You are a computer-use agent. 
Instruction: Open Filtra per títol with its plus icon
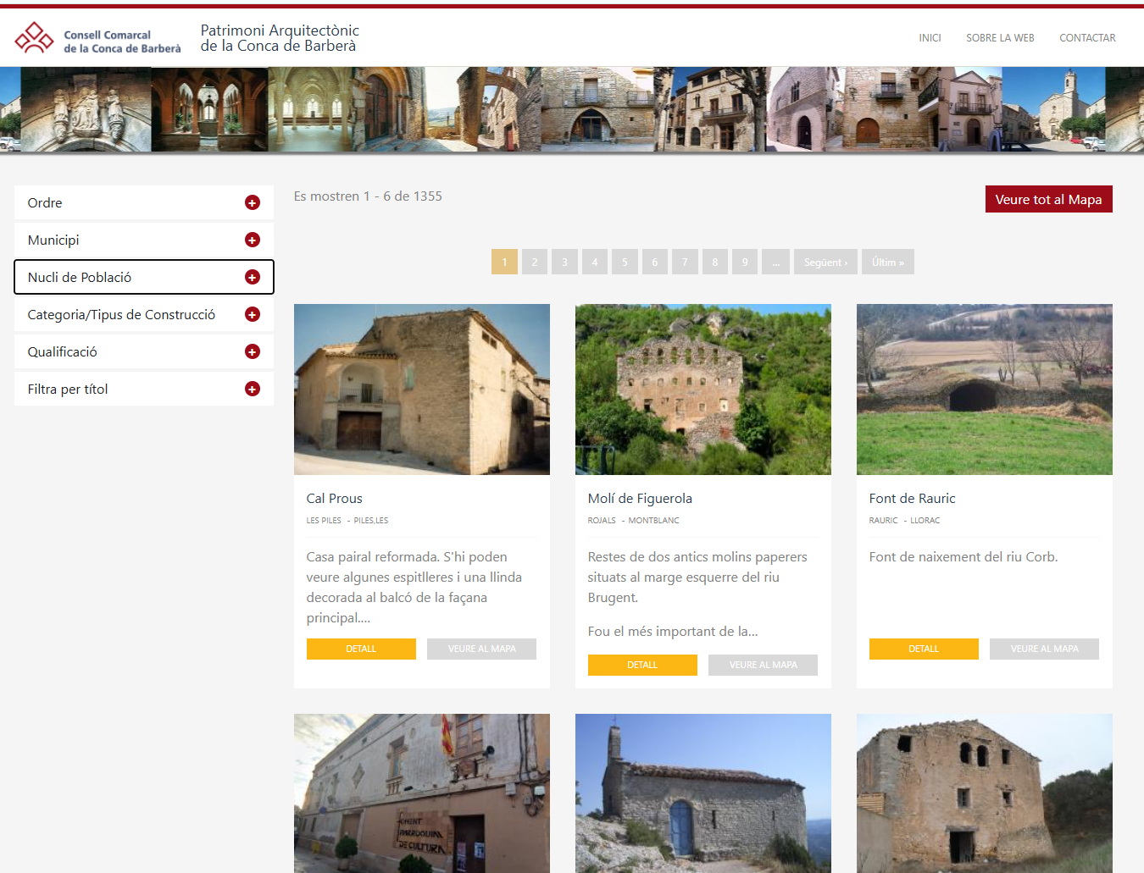point(253,389)
